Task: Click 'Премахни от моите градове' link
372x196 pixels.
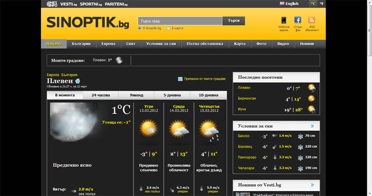Action: point(205,79)
